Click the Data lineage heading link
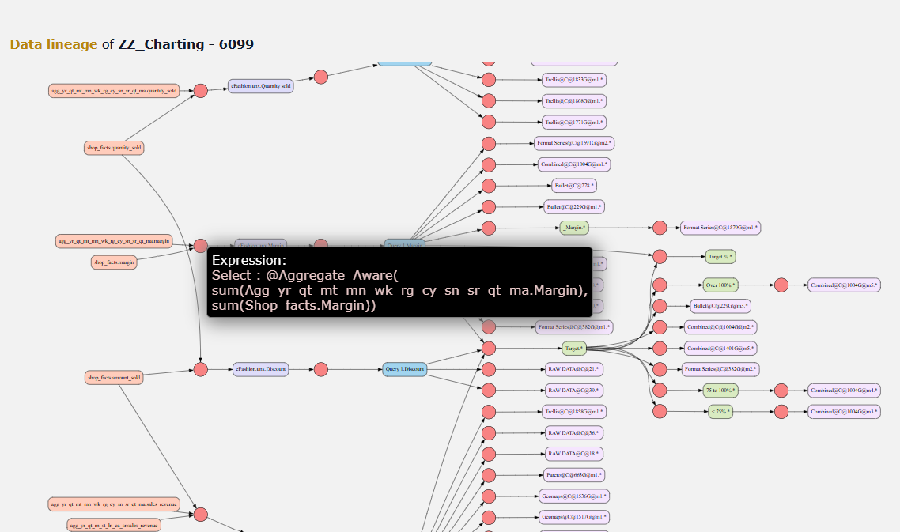Screen dimensions: 900x532 [x=53, y=44]
